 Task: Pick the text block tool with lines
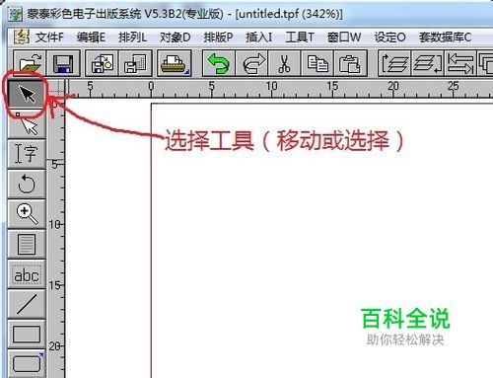[x=27, y=244]
